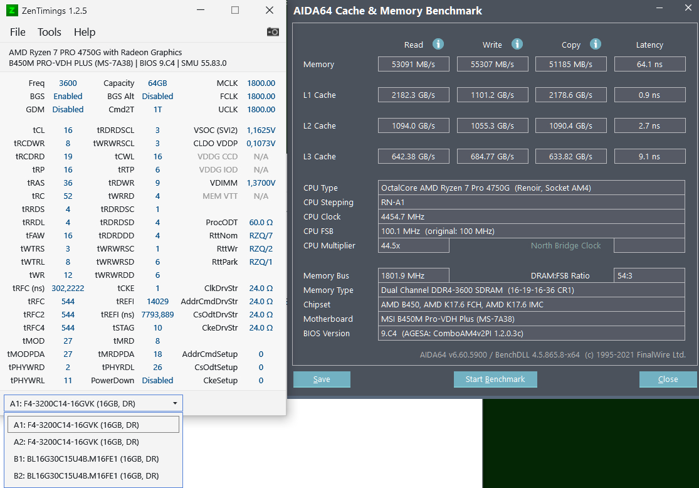Click Motherboard field MSI B450M Pro-VDH Plus
Viewport: 699px width, 488px height.
[x=532, y=319]
